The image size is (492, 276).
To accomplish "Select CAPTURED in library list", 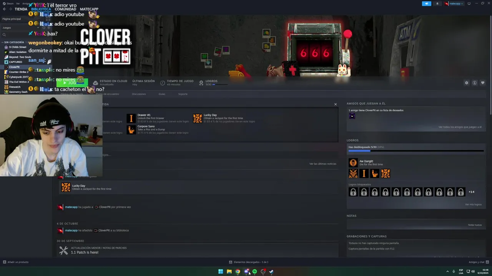I will point(15,62).
